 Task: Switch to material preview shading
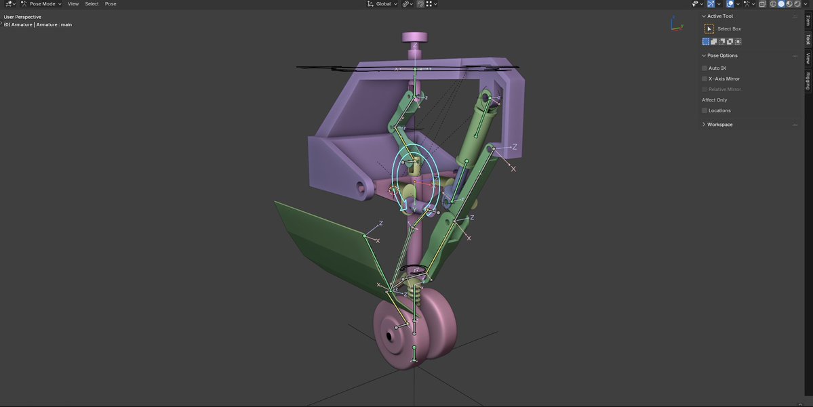789,3
